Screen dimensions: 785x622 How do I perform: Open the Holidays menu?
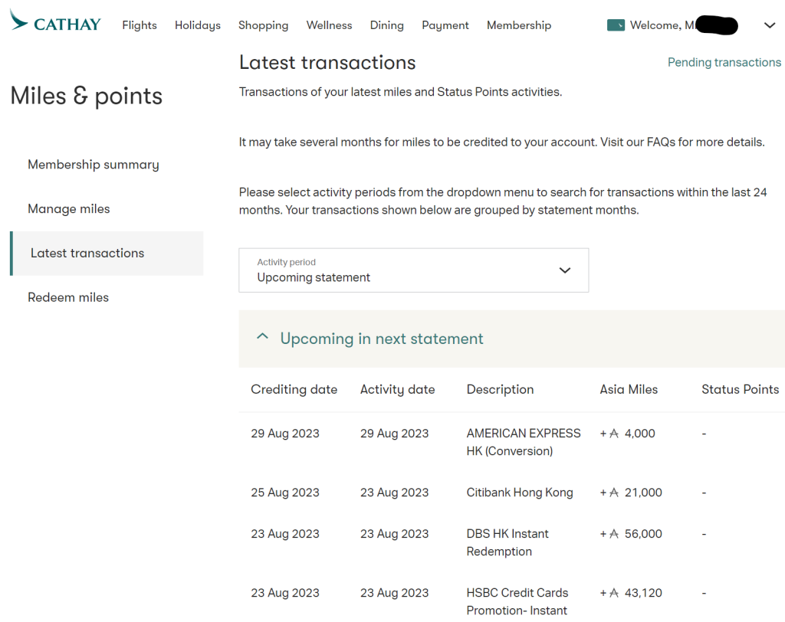pos(198,25)
